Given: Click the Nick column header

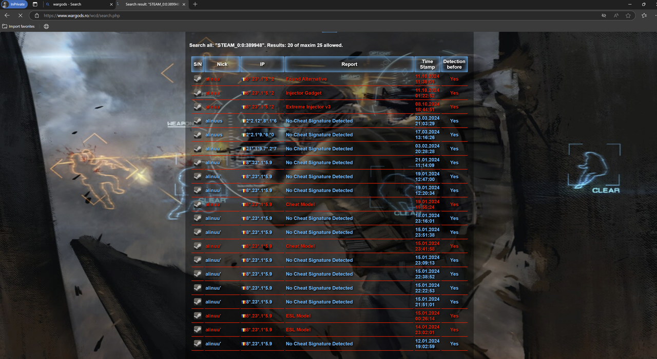Looking at the screenshot, I should pyautogui.click(x=222, y=64).
